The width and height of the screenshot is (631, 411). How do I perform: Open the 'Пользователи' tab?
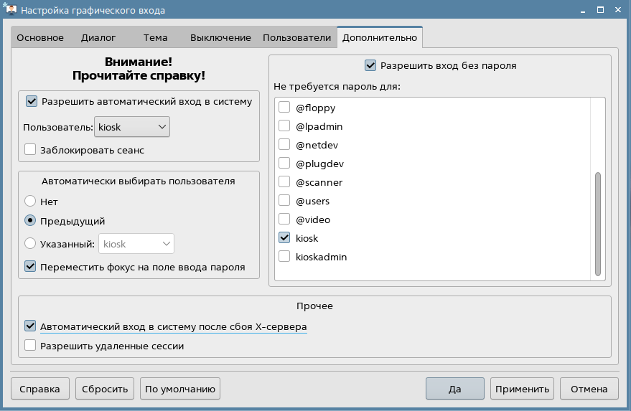click(297, 38)
